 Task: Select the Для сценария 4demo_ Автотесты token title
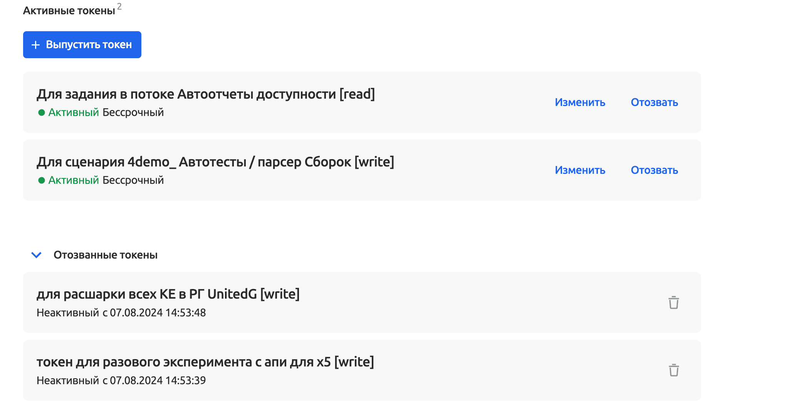[x=215, y=162]
